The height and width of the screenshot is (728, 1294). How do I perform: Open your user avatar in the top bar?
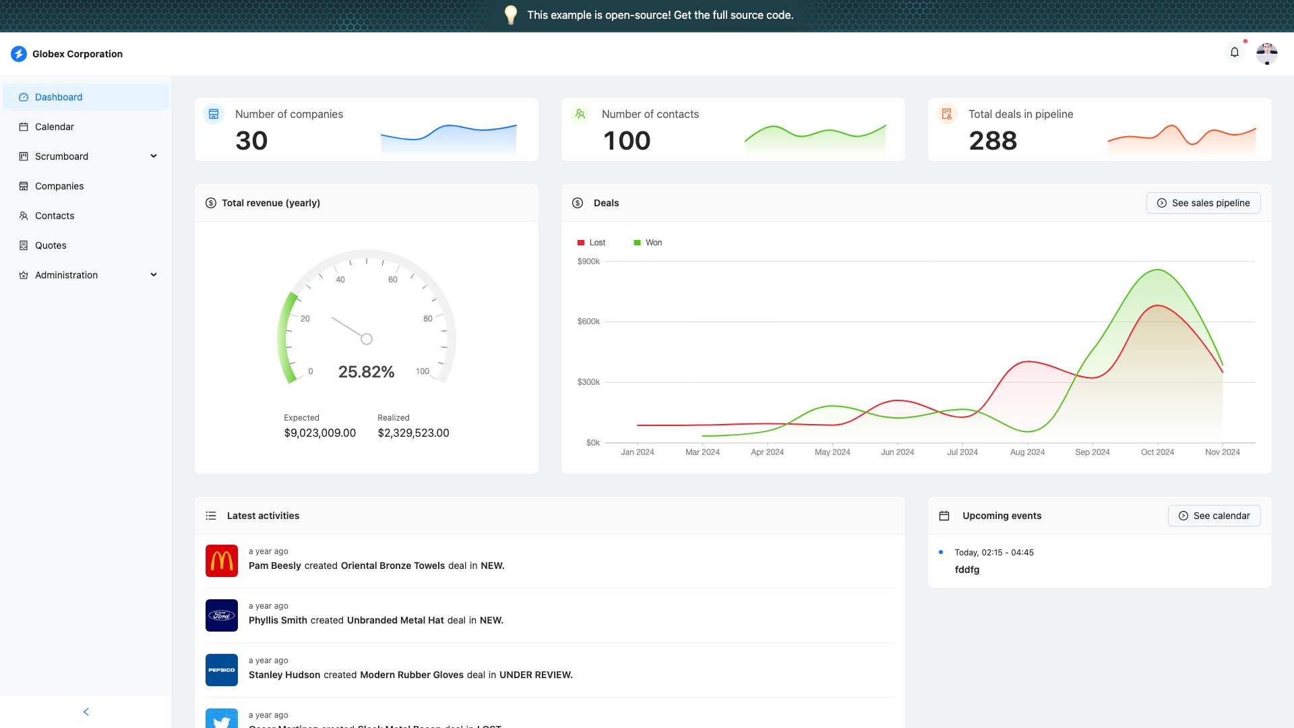tap(1268, 54)
